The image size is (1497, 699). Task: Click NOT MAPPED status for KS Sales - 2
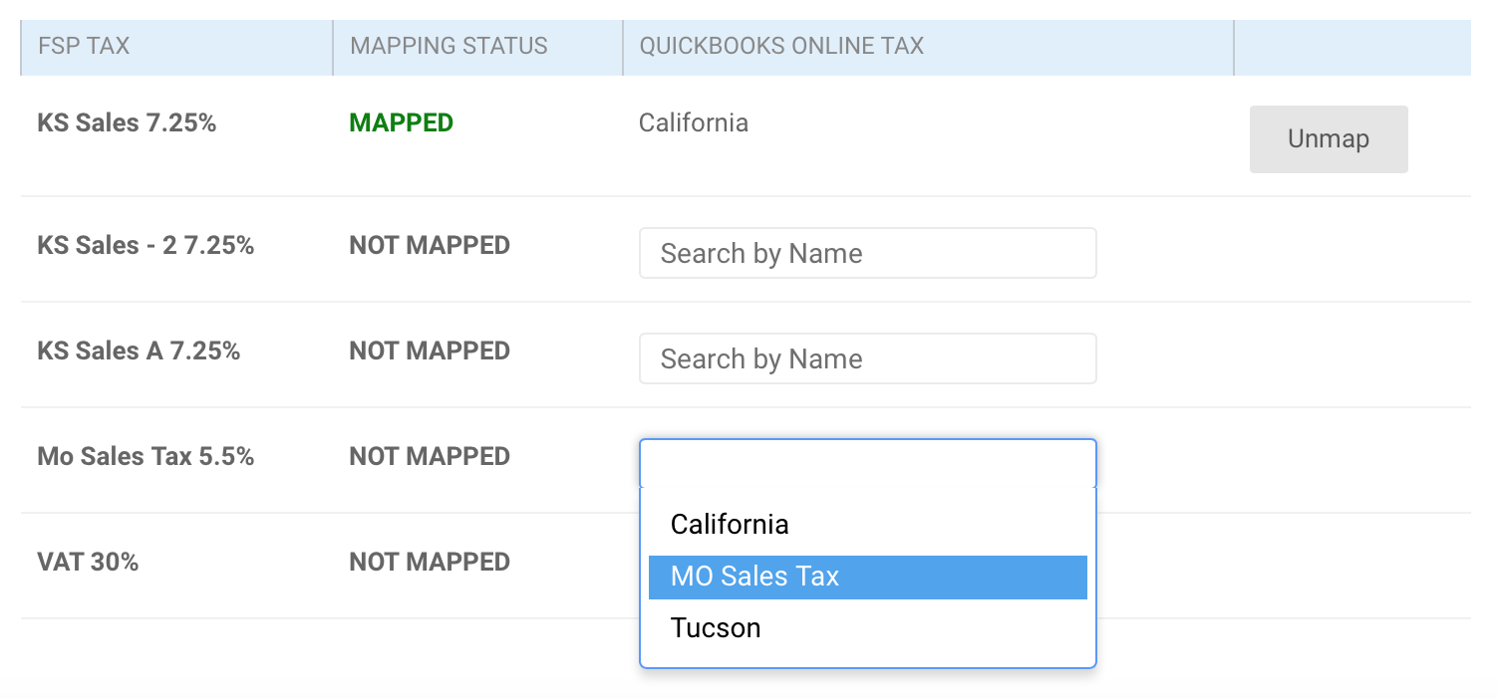pos(430,246)
